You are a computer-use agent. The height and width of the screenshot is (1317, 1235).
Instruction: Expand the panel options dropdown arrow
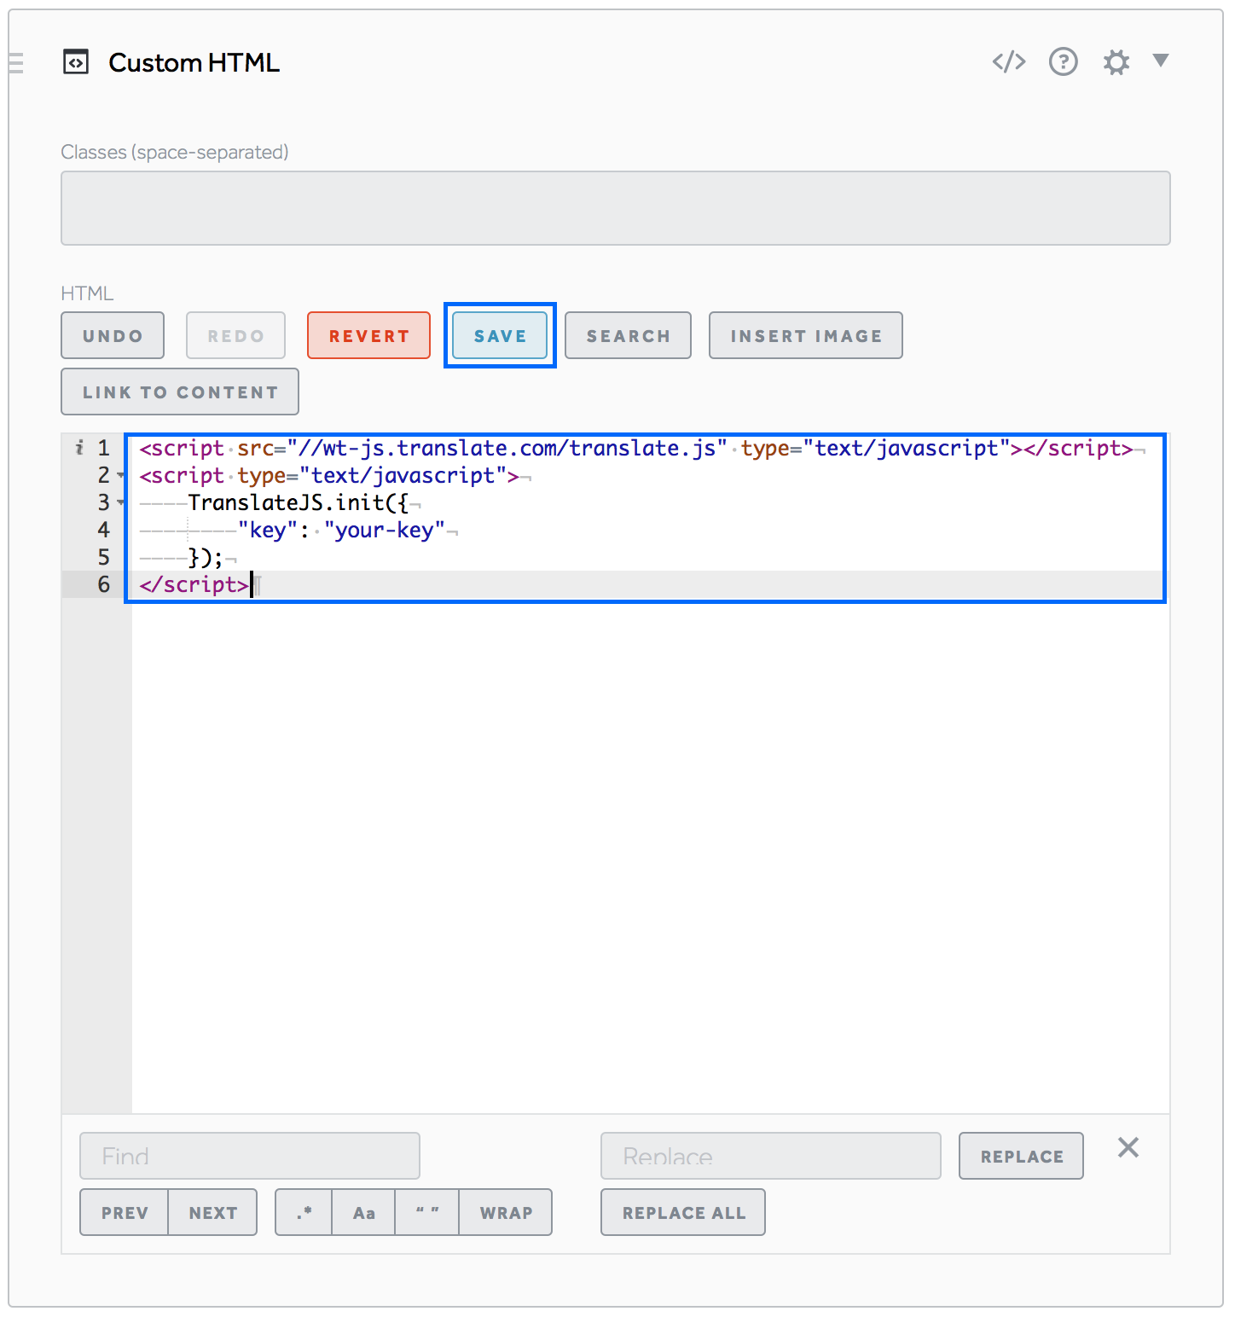(1160, 60)
